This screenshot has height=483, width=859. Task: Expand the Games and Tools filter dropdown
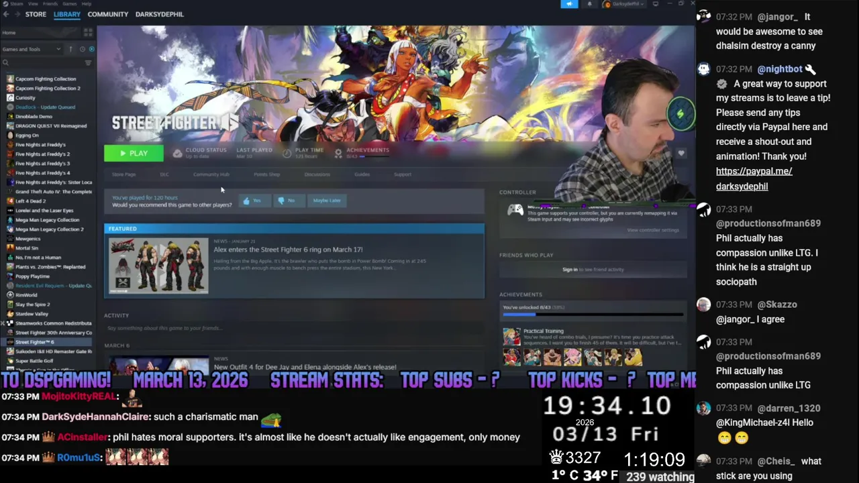[32, 49]
